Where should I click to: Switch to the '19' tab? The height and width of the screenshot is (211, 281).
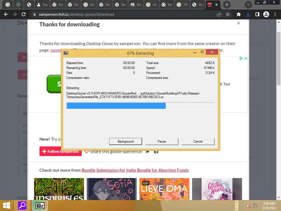click(x=182, y=5)
